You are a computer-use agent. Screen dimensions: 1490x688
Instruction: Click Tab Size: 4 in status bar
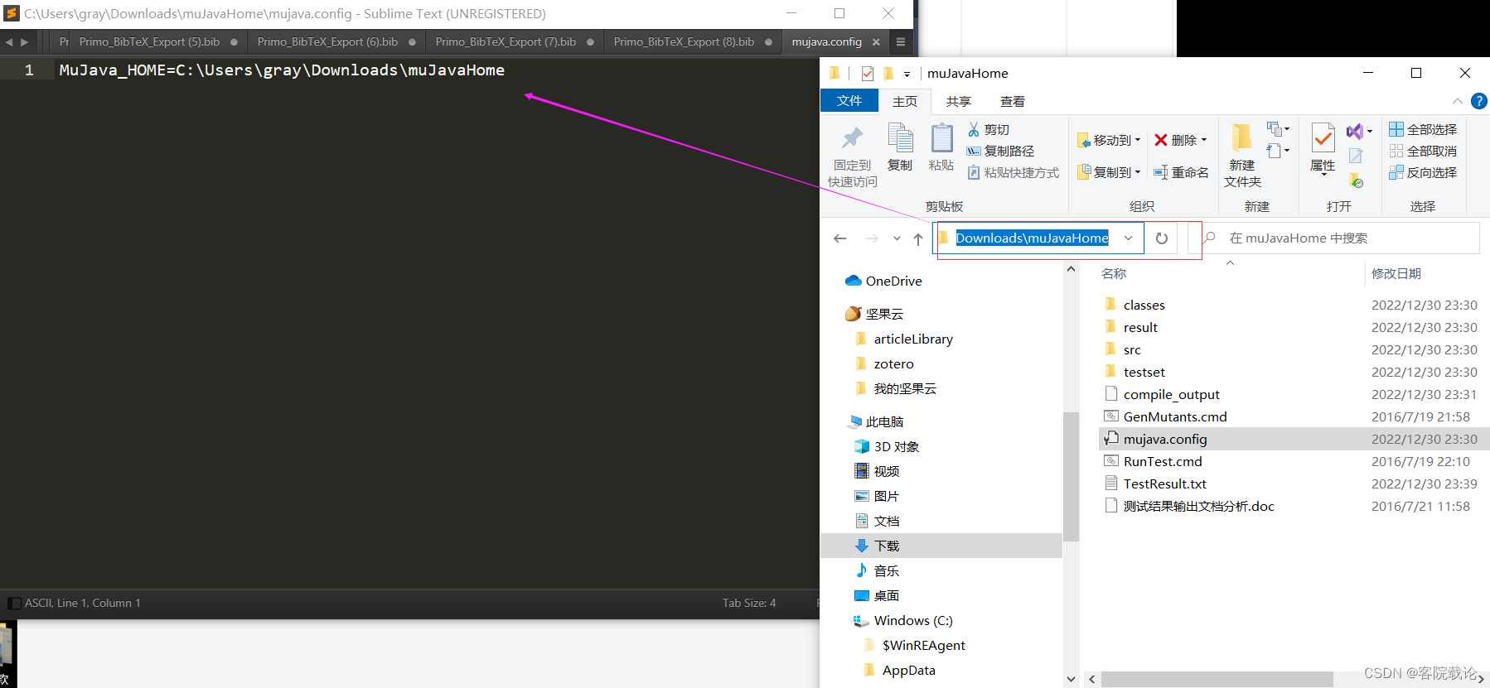click(x=749, y=603)
